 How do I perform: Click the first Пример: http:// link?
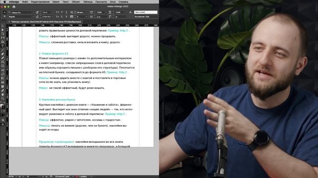click(x=119, y=31)
